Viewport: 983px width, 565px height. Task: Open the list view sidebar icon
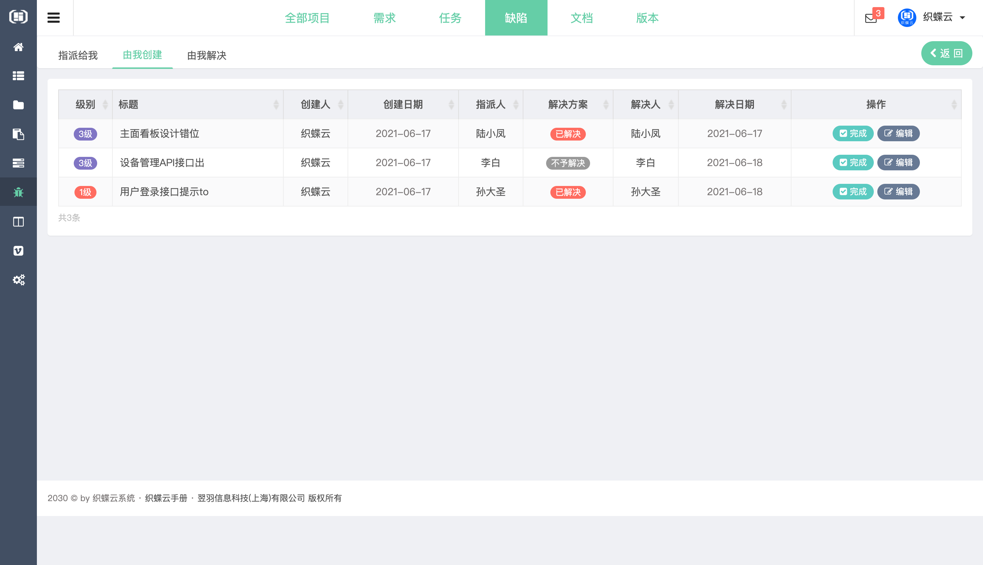coord(18,76)
